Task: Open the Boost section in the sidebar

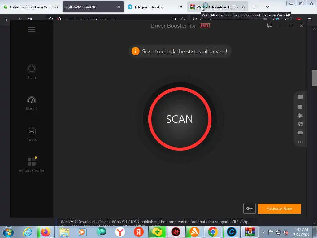Action: click(32, 103)
